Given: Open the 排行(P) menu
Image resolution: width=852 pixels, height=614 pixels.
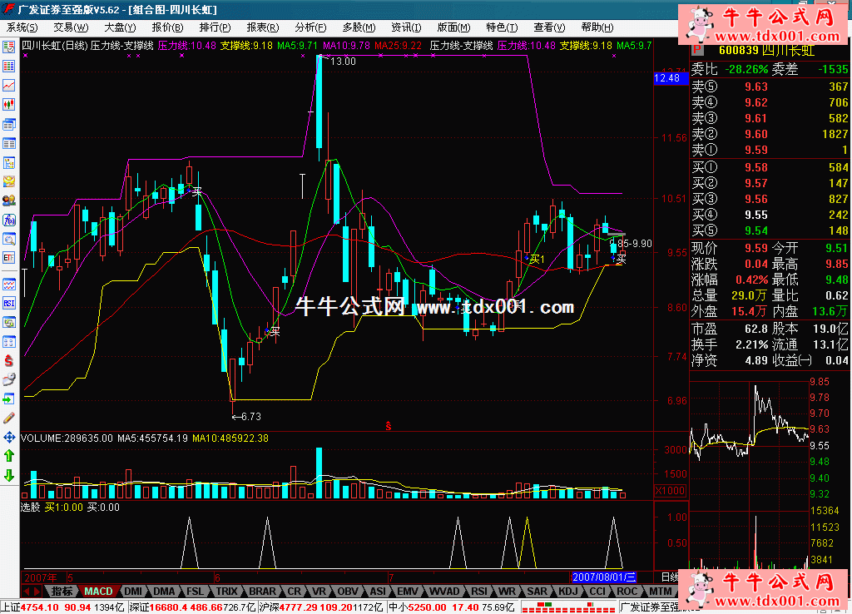Looking at the screenshot, I should coord(215,27).
